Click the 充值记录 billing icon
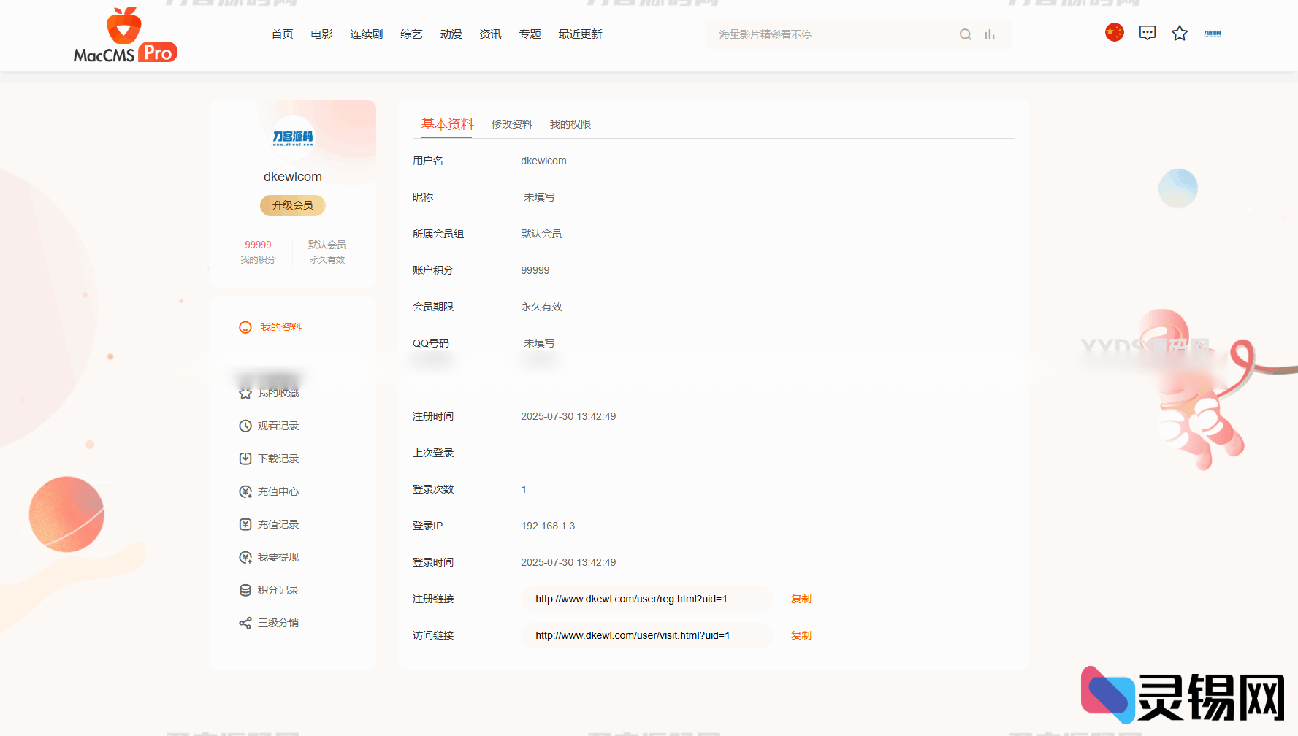 245,524
